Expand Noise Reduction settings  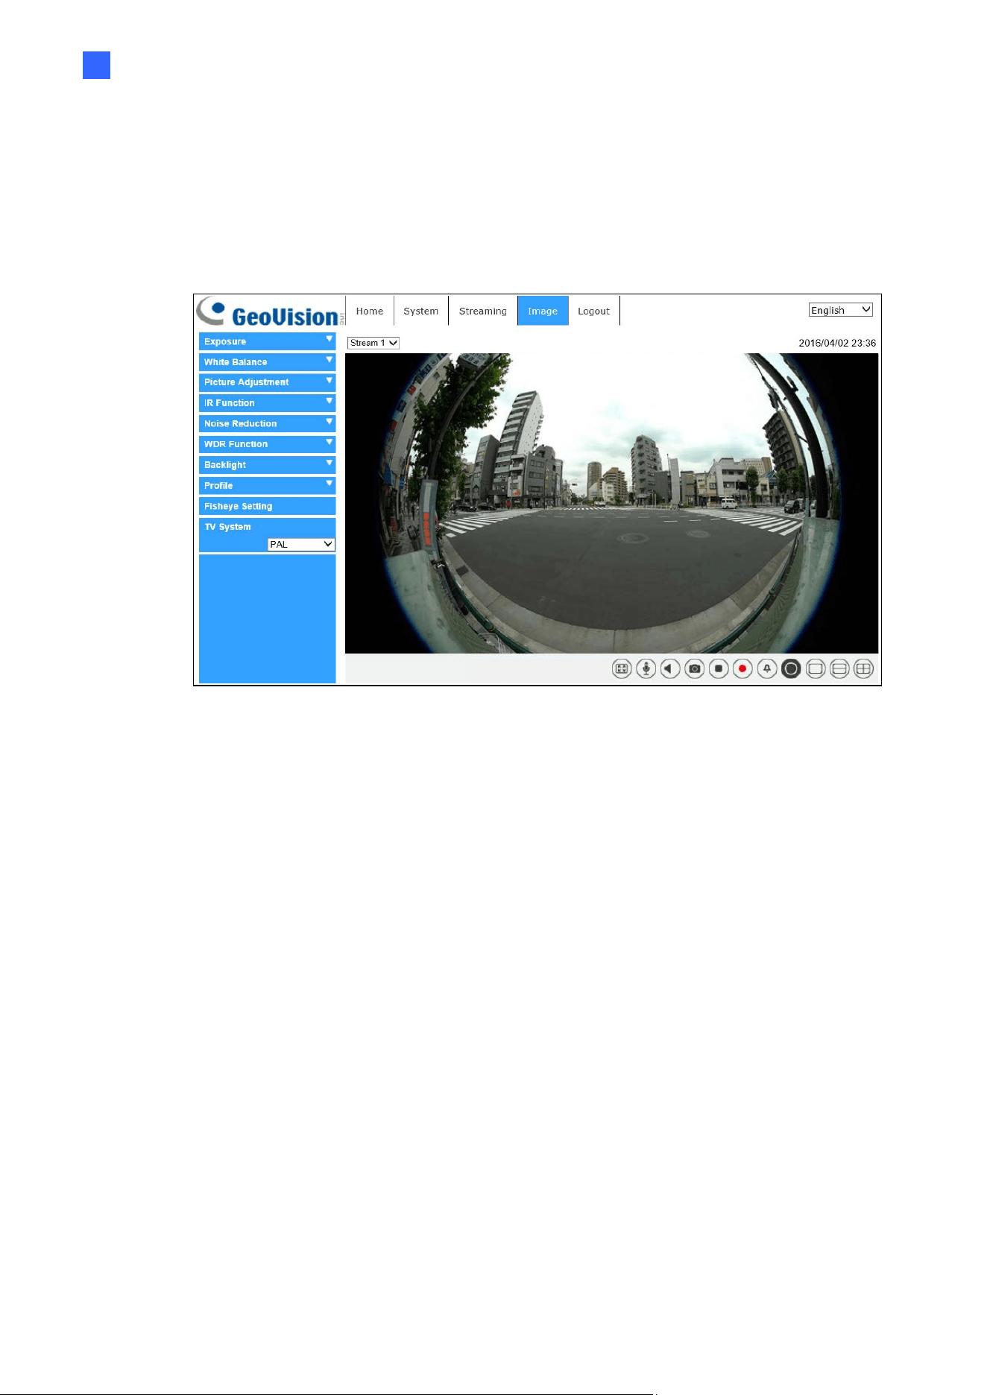pos(267,423)
